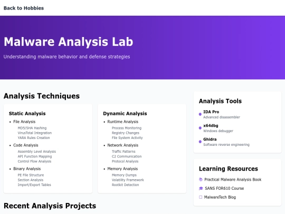
Task: Click Traffic Patterns sub-item
Action: click(x=123, y=152)
